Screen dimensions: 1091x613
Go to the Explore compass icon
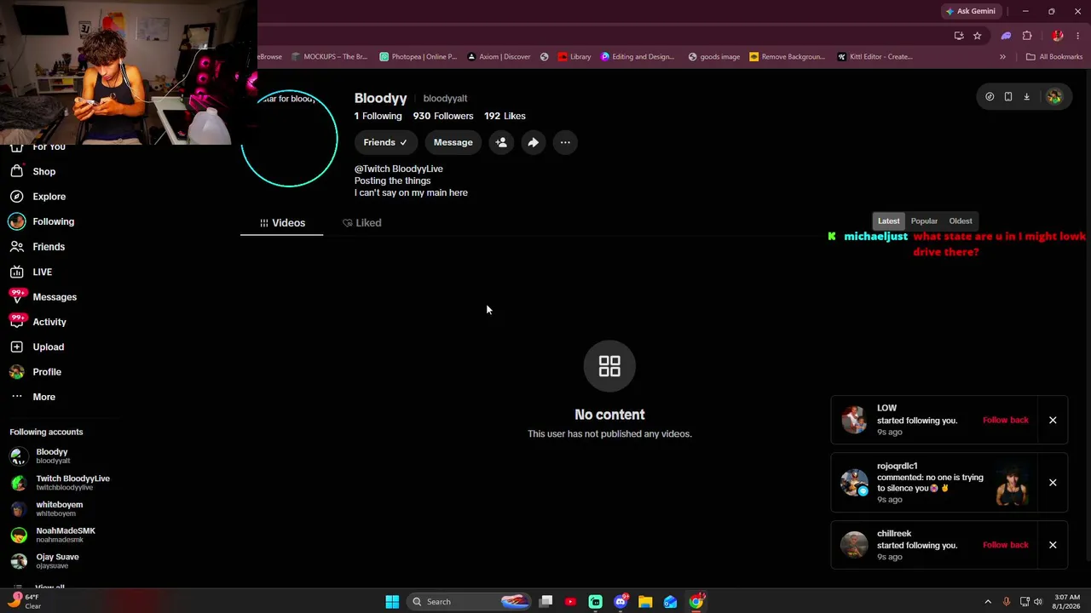(x=17, y=197)
